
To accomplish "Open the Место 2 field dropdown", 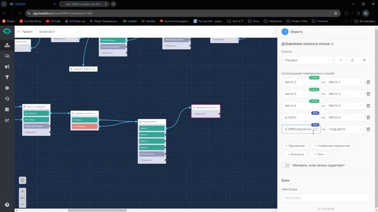I will 345,94.
